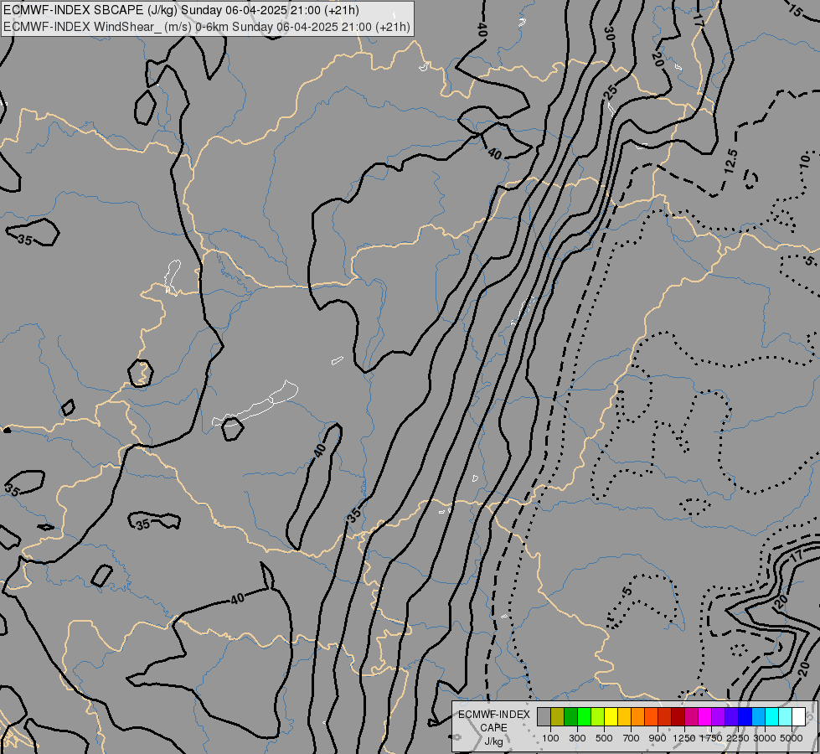Click the 25 contour label
Image resolution: width=820 pixels, height=754 pixels.
610,92
